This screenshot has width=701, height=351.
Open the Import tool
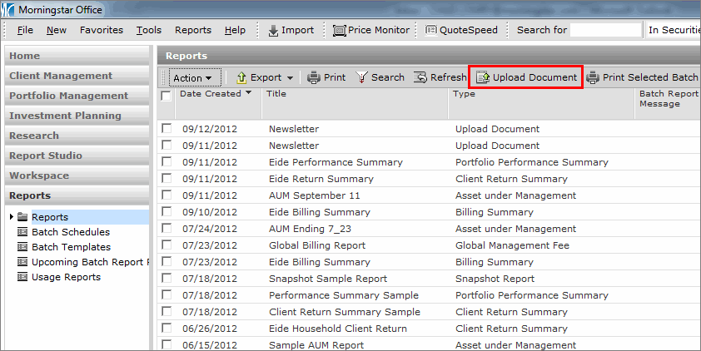pos(274,30)
